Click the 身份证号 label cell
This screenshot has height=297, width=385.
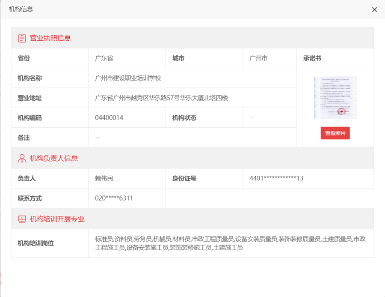coord(204,178)
